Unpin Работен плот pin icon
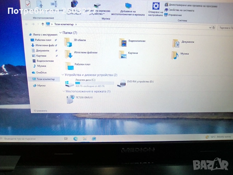Image resolution: width=233 pixels, height=175 pixels. 56,40
